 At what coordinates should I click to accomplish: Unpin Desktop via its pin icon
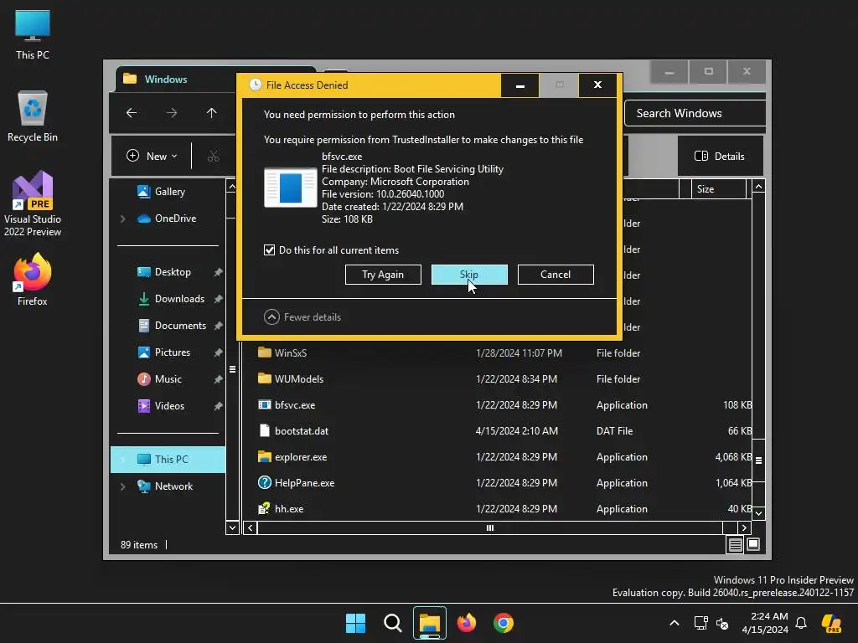(218, 272)
